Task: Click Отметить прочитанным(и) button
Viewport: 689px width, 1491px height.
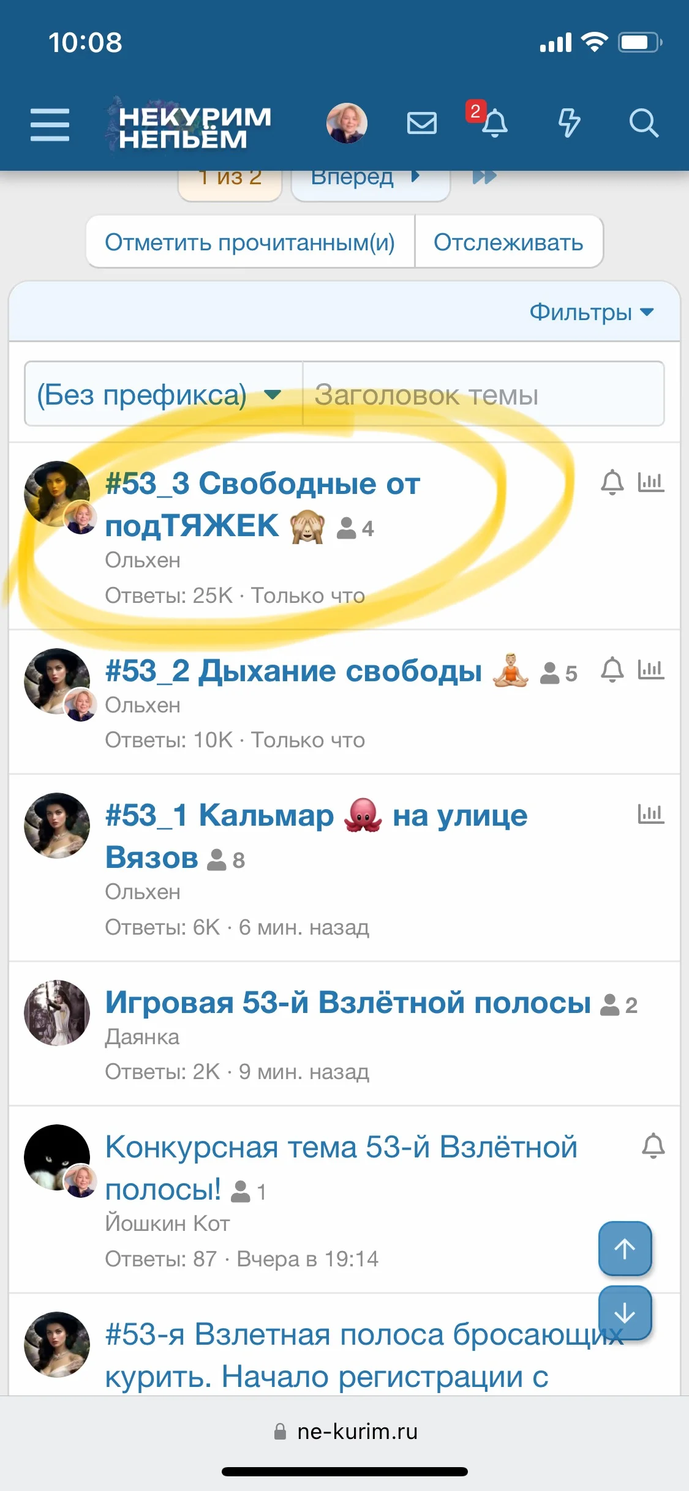Action: [x=250, y=242]
